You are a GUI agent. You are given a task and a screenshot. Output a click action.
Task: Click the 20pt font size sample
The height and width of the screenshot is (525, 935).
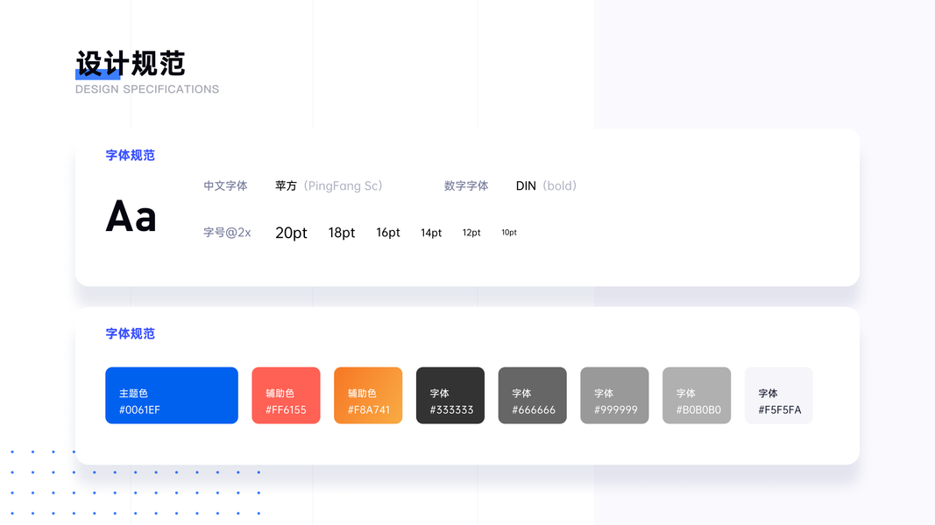(291, 233)
